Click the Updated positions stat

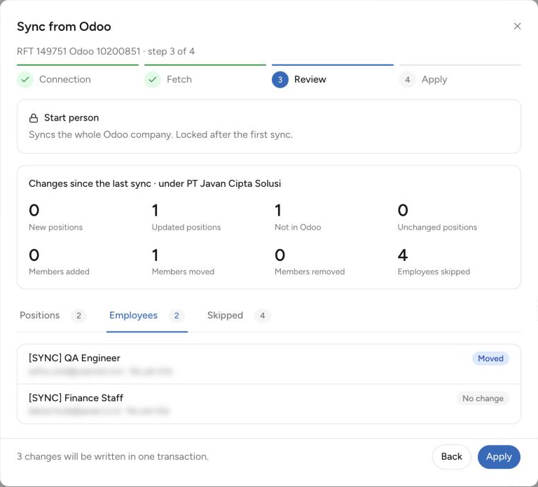[x=186, y=218]
